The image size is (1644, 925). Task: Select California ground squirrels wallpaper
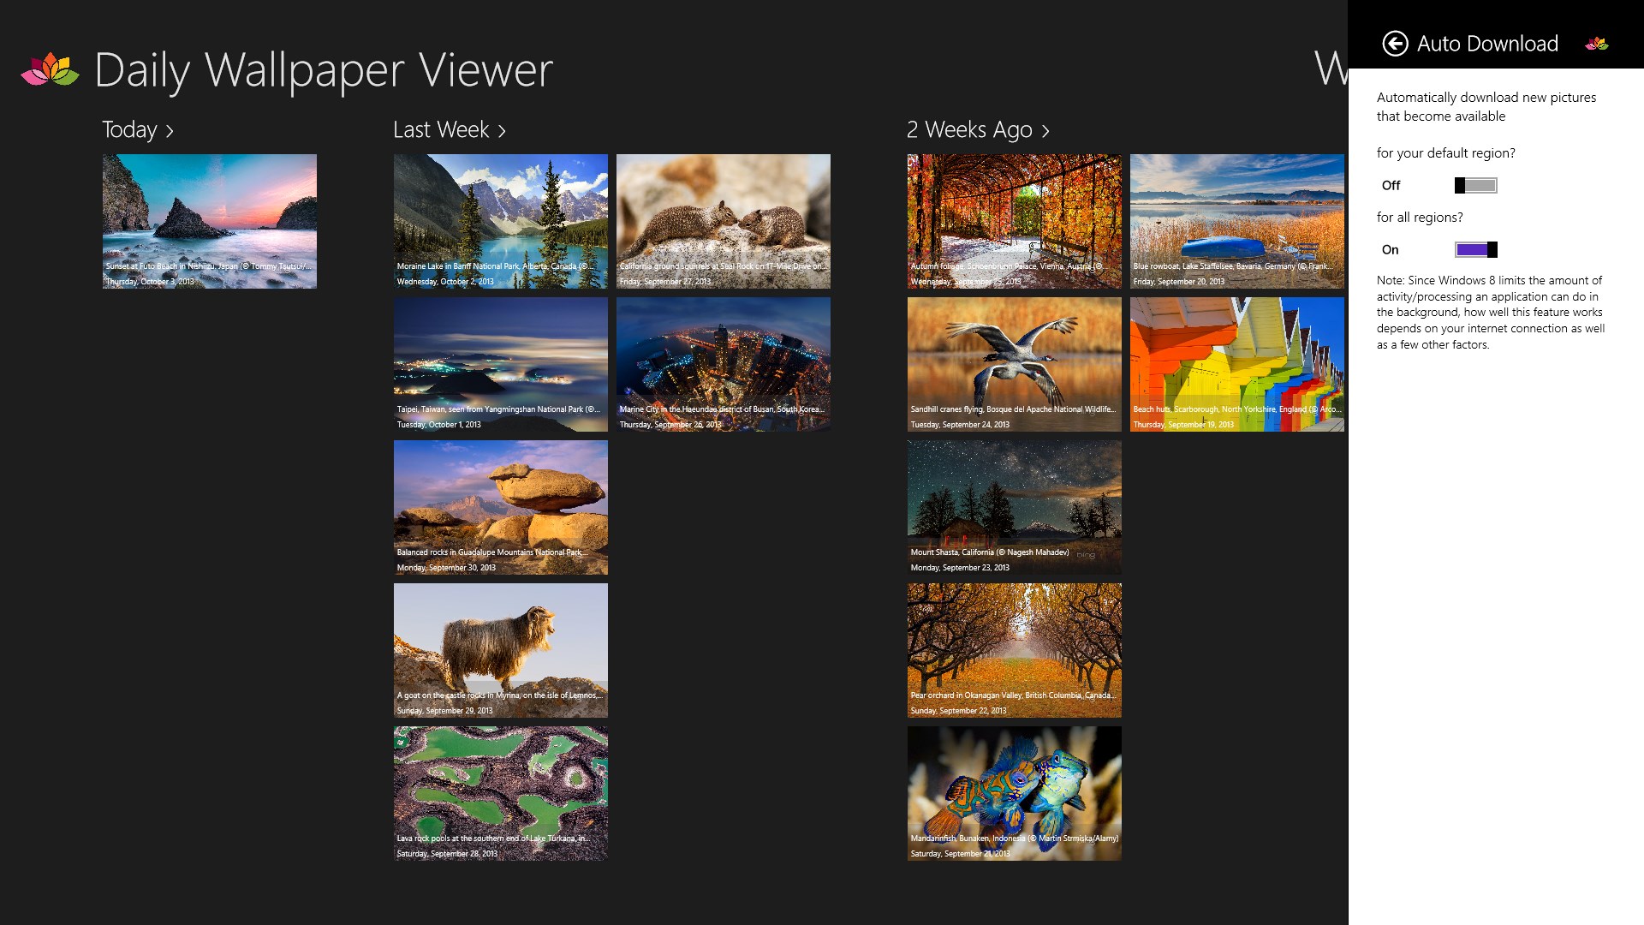pyautogui.click(x=724, y=221)
